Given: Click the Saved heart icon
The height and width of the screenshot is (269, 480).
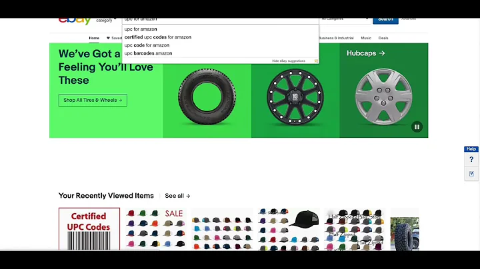Looking at the screenshot, I should 108,38.
